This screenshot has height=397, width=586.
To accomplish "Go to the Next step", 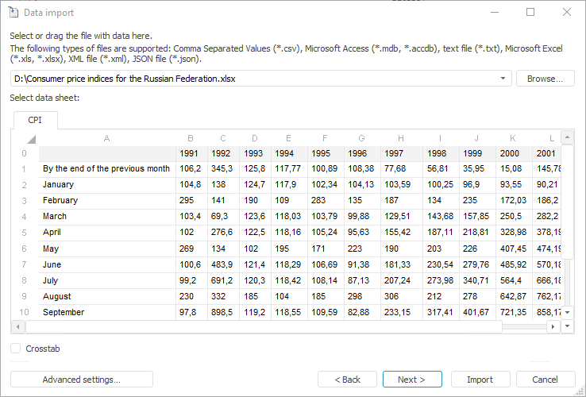I will point(411,380).
